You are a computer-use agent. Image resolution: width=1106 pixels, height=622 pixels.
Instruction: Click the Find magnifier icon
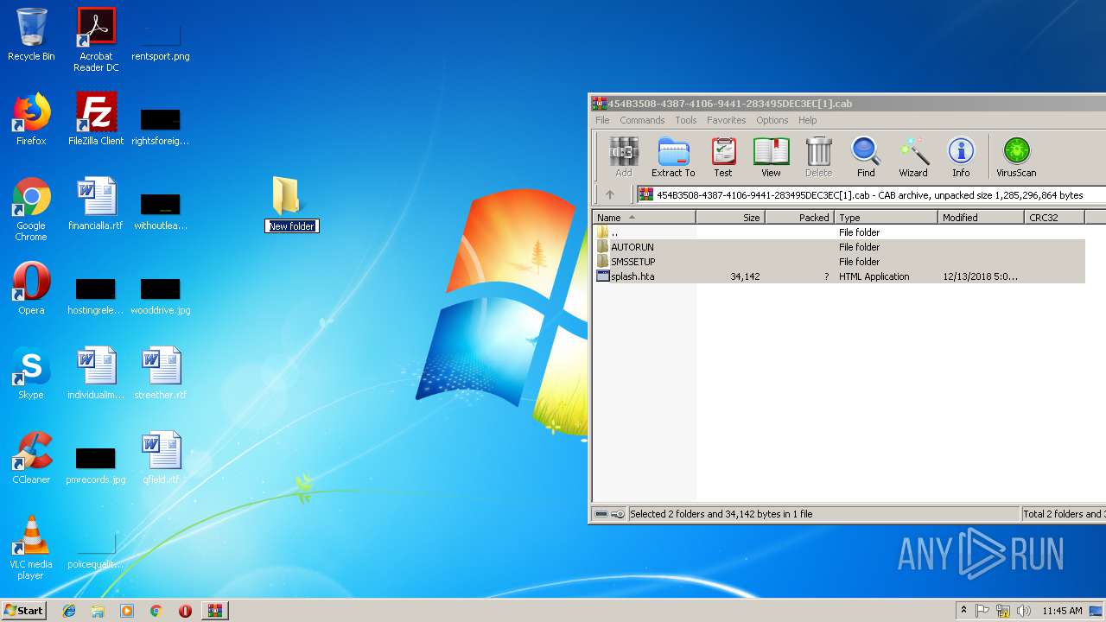click(866, 156)
